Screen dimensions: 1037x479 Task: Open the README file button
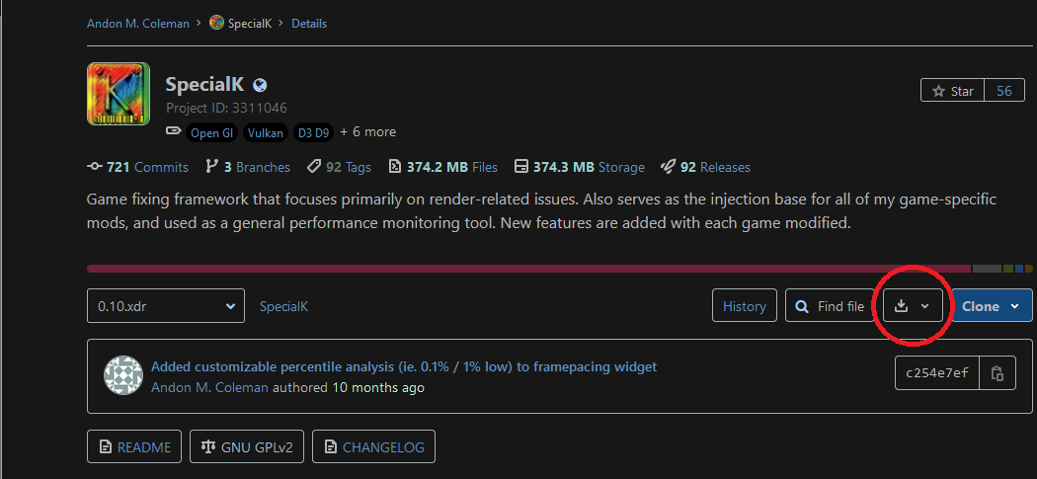pos(135,446)
